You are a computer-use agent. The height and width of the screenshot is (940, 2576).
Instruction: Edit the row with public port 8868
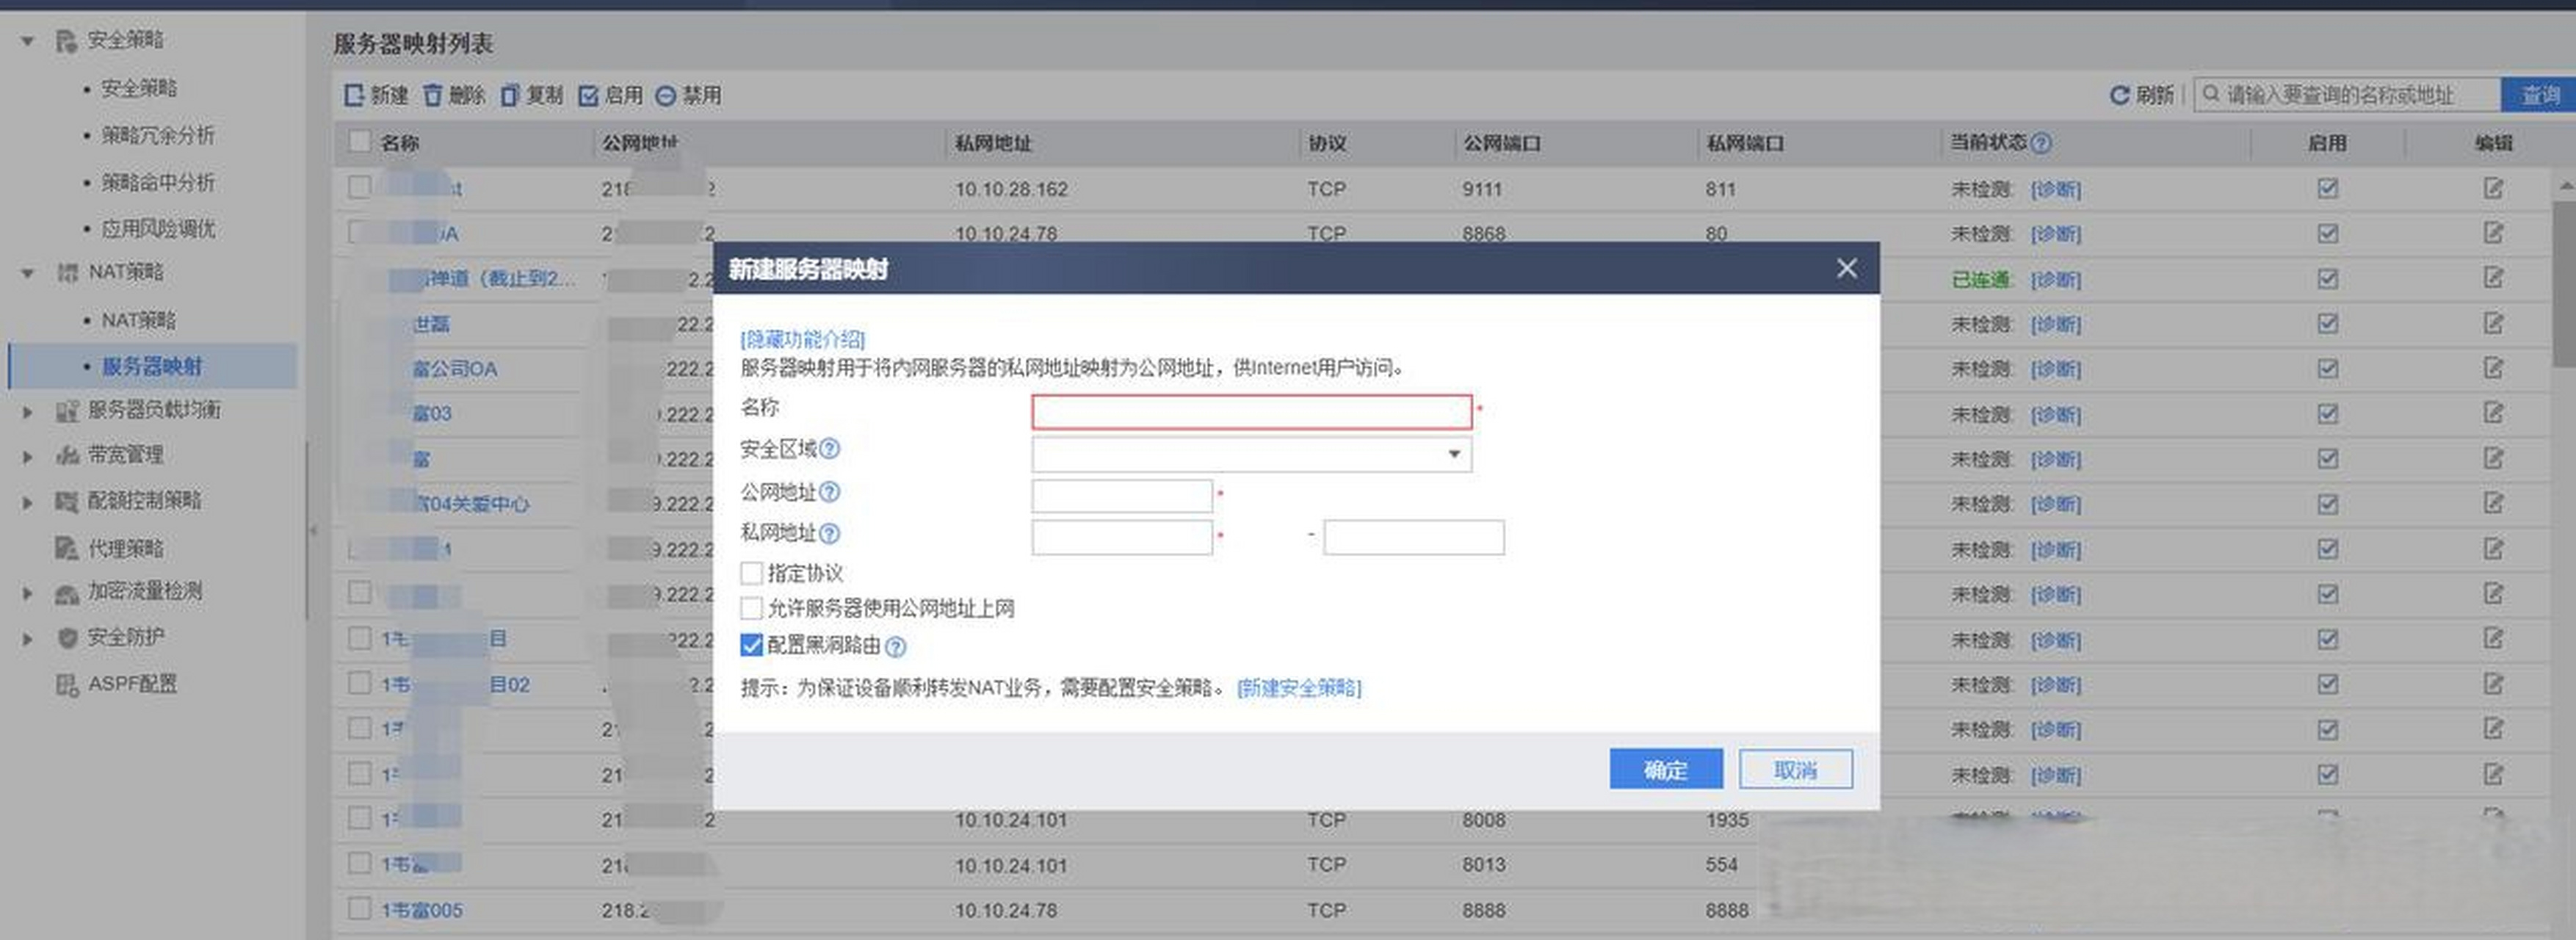(2493, 233)
